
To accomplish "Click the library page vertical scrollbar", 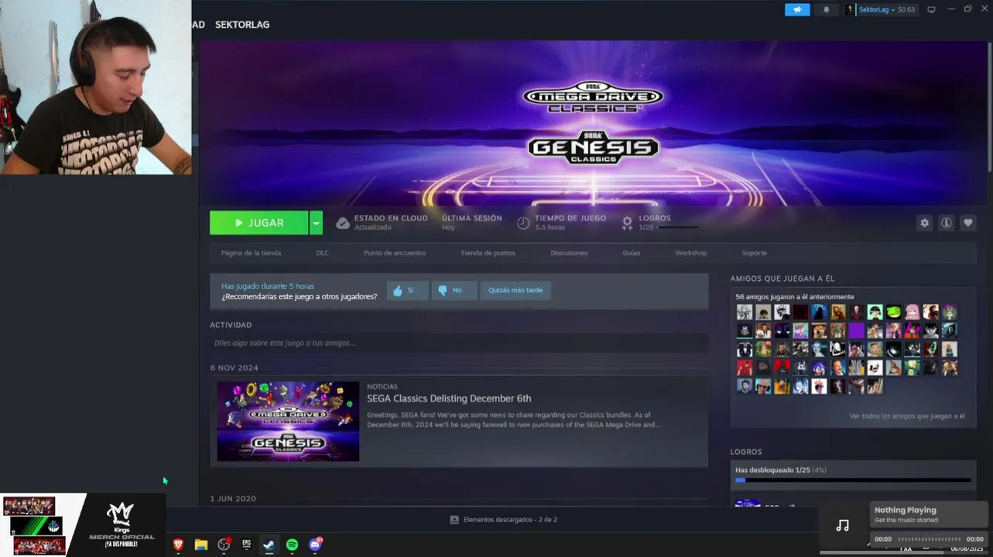I will (x=990, y=108).
